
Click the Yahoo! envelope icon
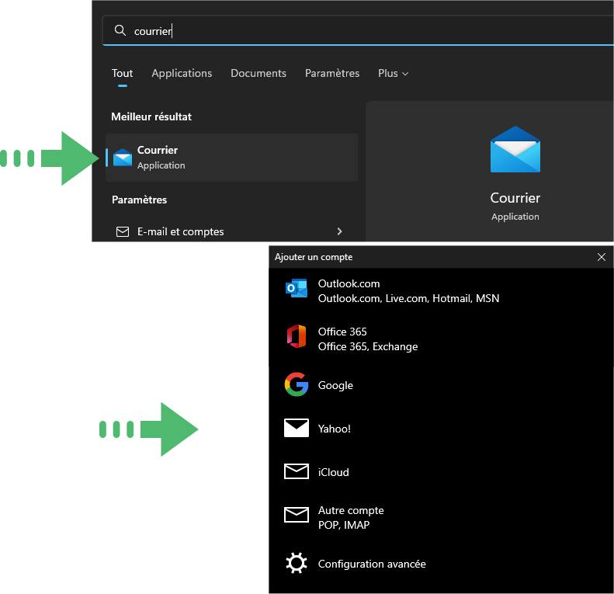(x=297, y=428)
